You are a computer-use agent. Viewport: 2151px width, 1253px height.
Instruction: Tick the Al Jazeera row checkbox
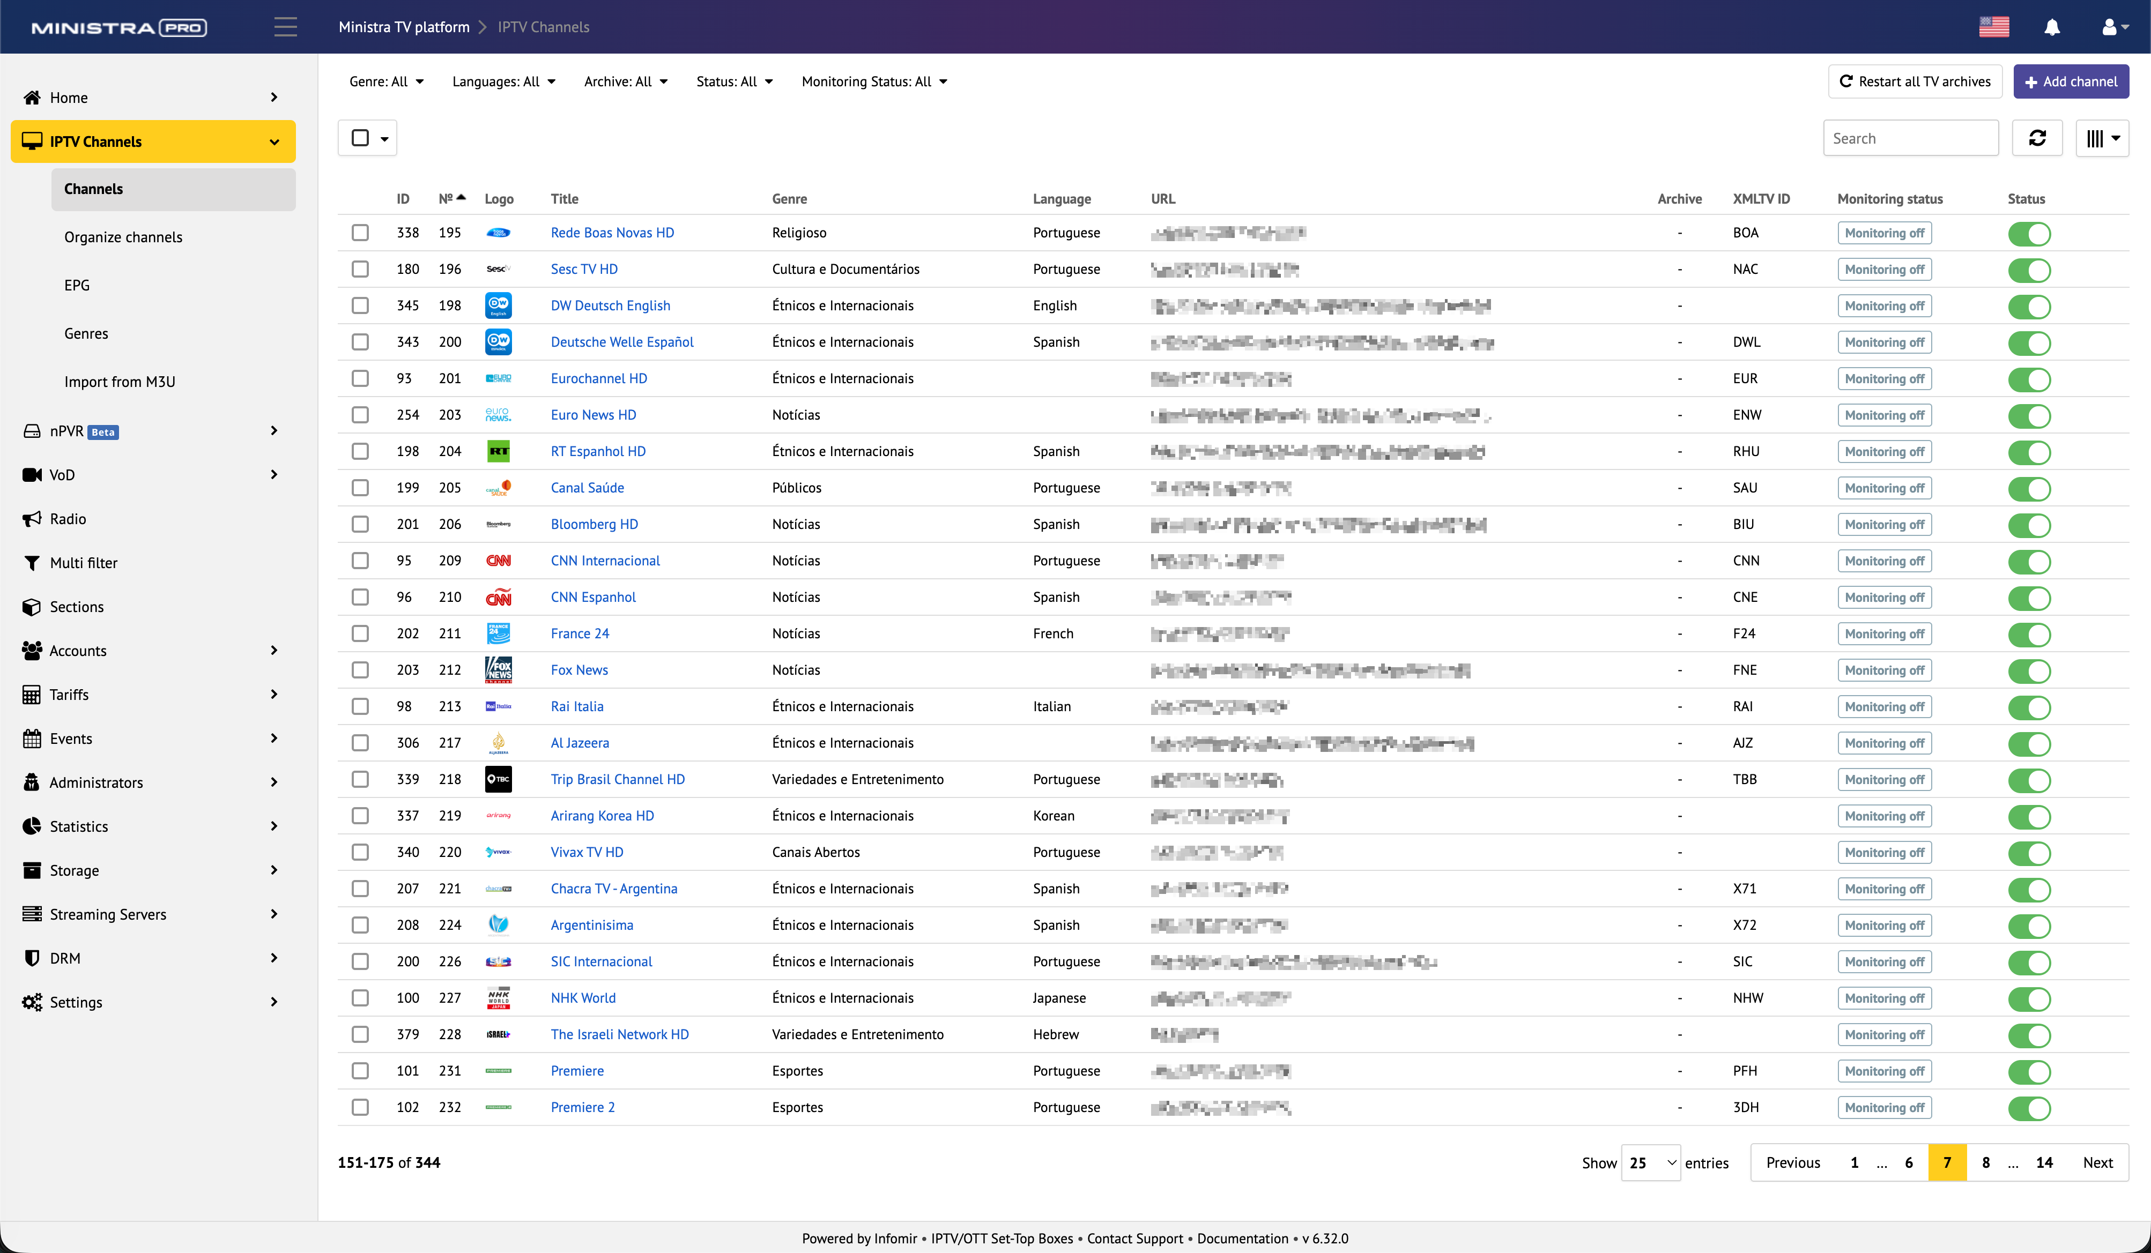coord(360,743)
